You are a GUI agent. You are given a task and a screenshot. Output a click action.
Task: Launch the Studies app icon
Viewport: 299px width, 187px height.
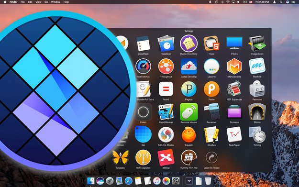tap(211, 134)
